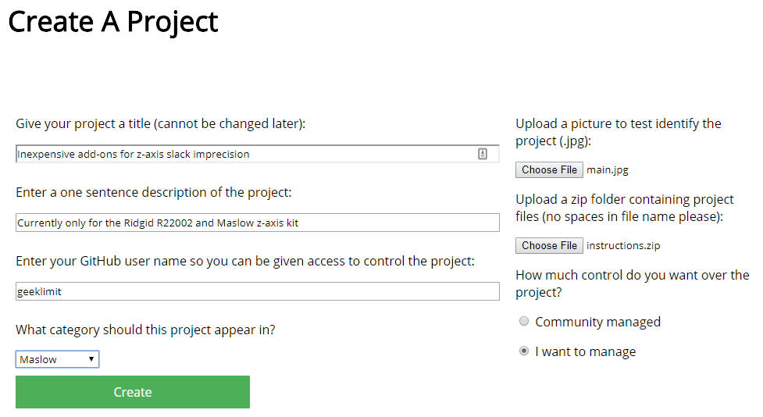Choose File for the zip folder

(549, 245)
